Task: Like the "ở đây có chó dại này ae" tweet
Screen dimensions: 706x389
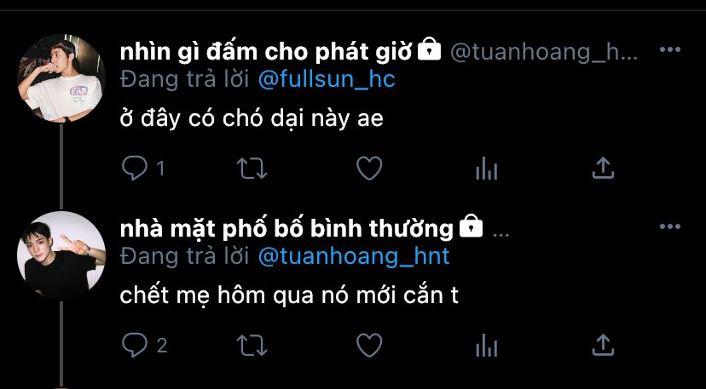Action: 369,169
